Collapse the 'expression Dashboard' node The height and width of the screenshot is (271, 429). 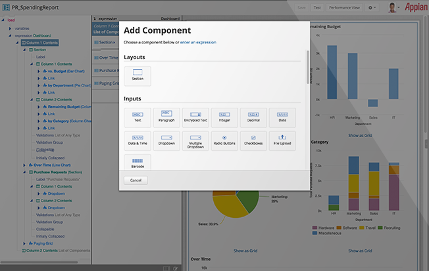click(x=10, y=35)
